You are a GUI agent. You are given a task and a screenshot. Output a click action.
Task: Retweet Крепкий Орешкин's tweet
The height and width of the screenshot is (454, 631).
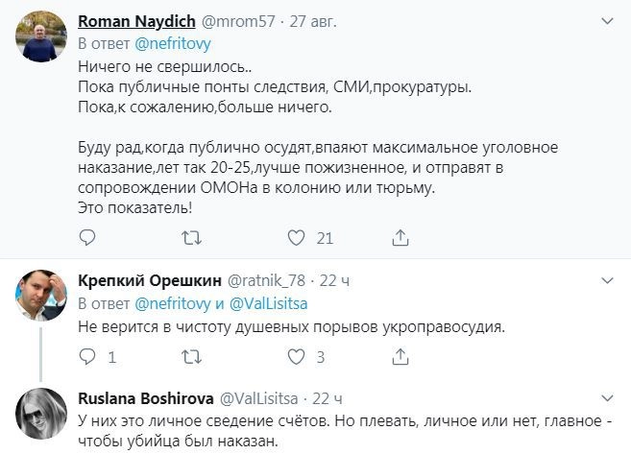click(x=191, y=357)
